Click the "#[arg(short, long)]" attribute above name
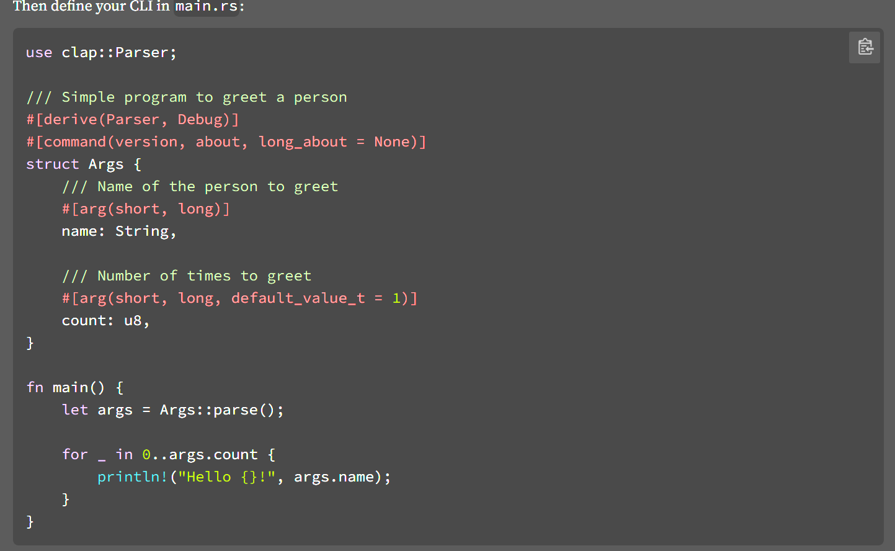 (146, 209)
